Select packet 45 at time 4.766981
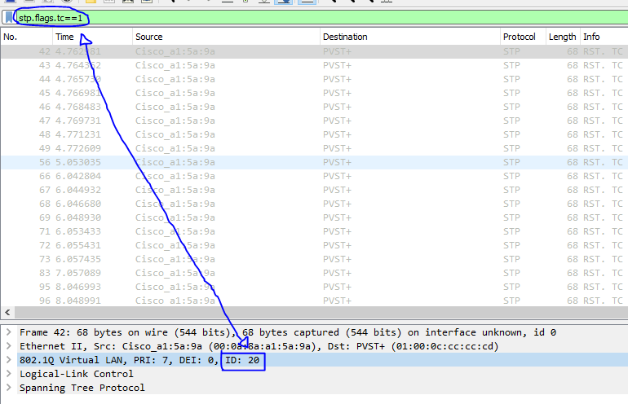Viewport: 628px width, 404px height. coord(314,93)
